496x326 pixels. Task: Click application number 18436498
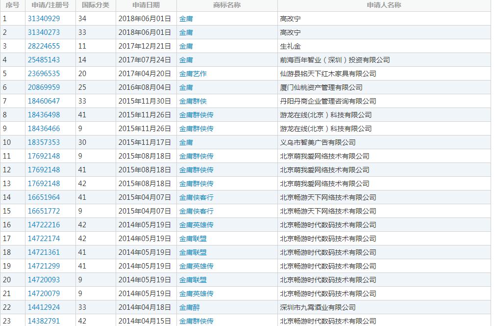pyautogui.click(x=44, y=115)
